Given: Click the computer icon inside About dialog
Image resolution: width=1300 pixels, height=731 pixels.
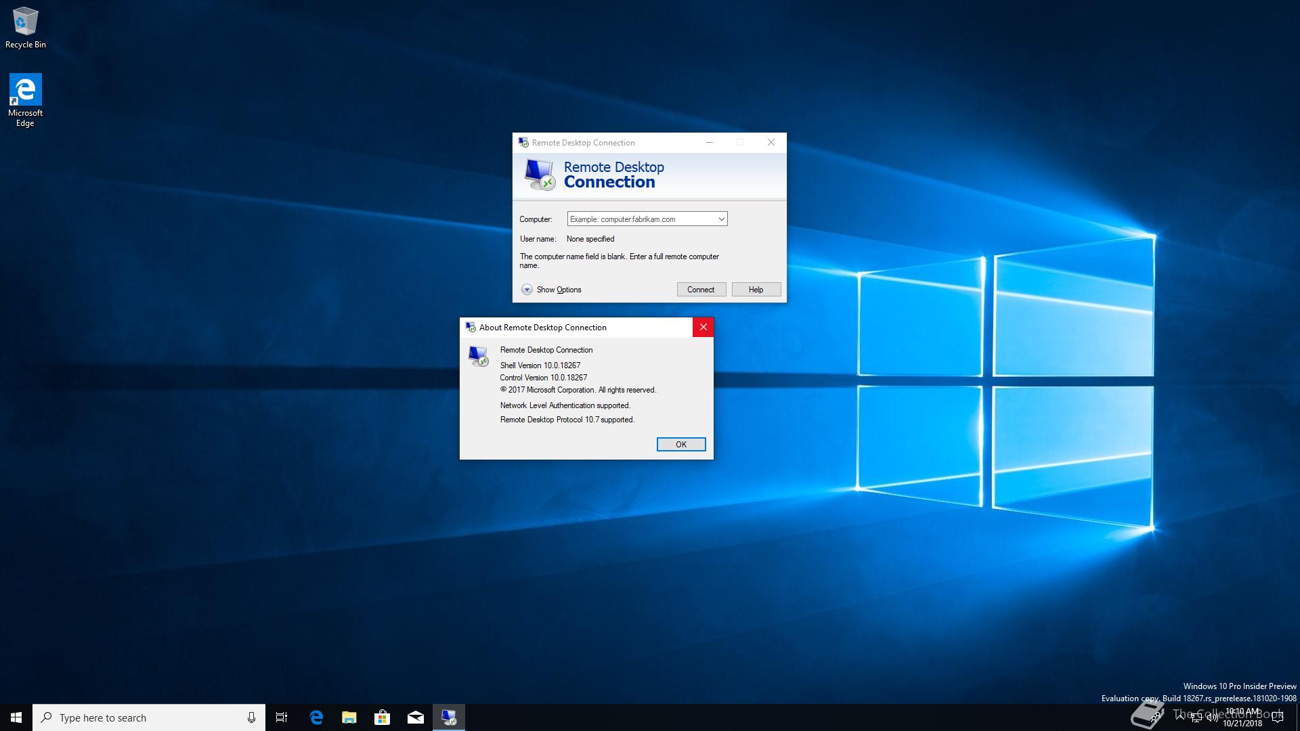Looking at the screenshot, I should pos(478,356).
